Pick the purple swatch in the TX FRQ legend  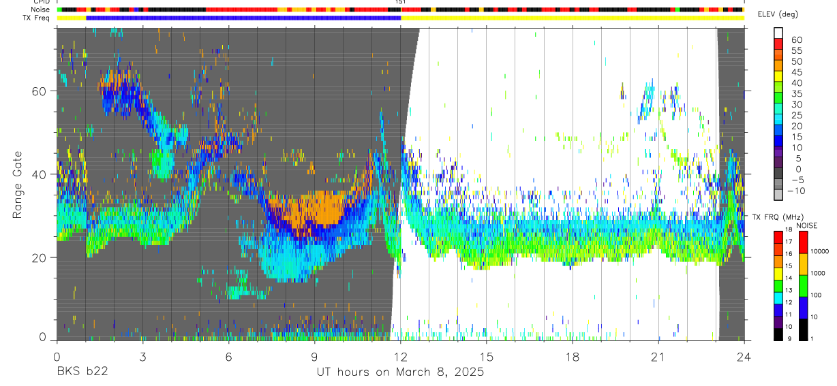777,322
